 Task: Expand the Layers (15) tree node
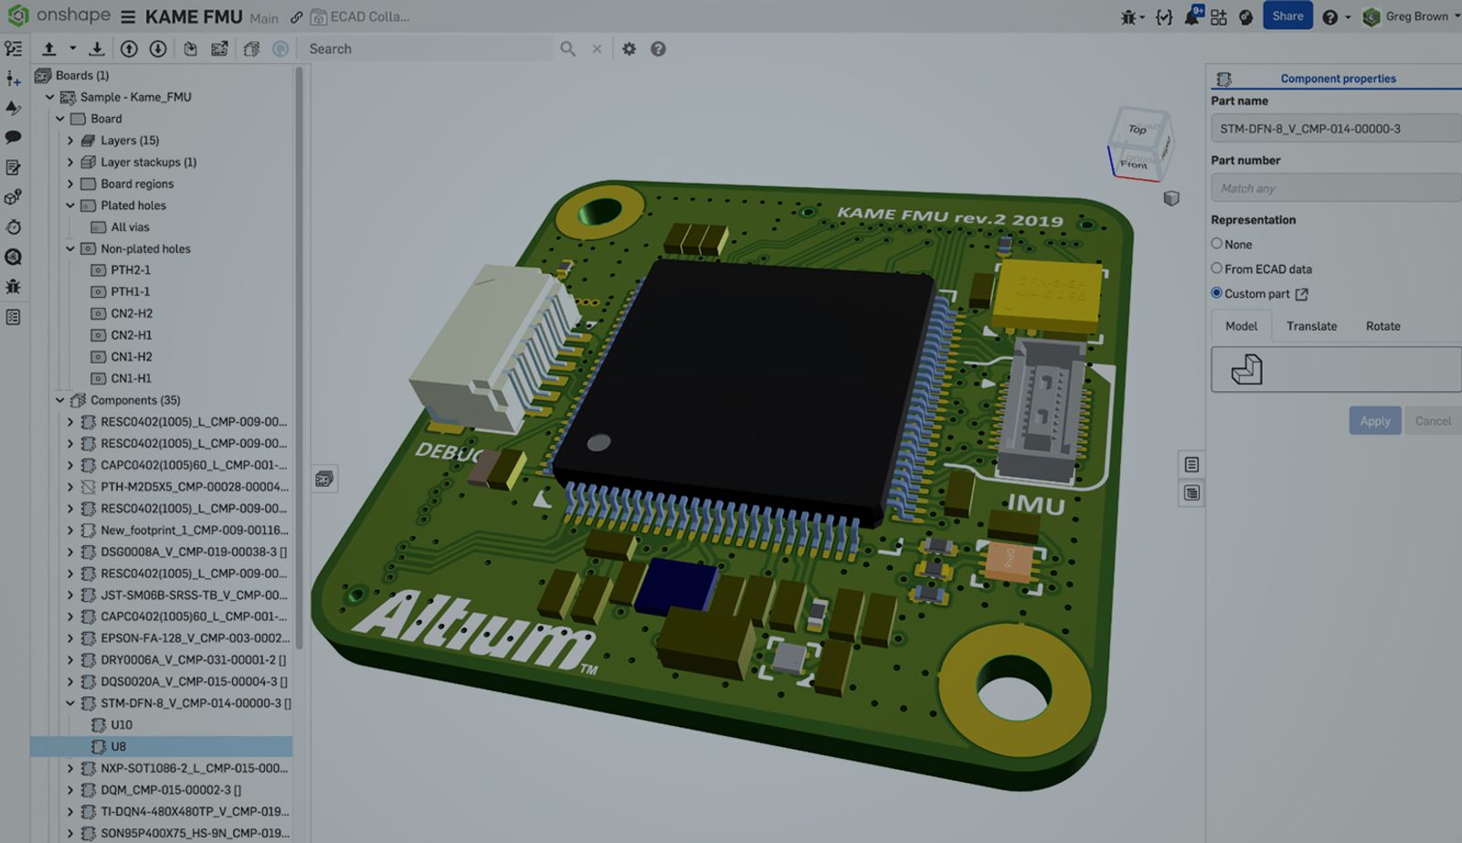pos(70,140)
